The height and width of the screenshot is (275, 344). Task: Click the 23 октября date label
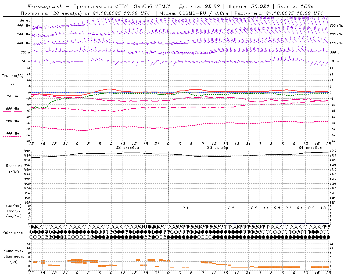219,148
